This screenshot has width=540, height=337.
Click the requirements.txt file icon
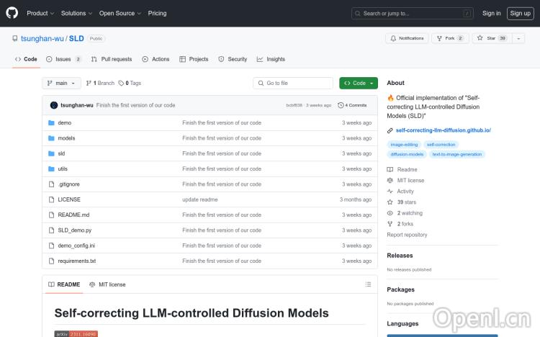51,261
